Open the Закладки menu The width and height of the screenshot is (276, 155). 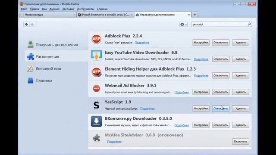(x=68, y=9)
